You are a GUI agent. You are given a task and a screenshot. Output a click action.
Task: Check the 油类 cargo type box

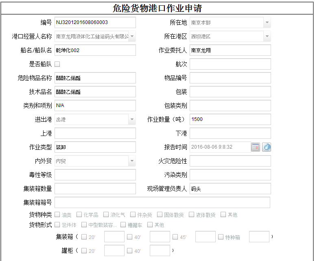[x=57, y=215]
